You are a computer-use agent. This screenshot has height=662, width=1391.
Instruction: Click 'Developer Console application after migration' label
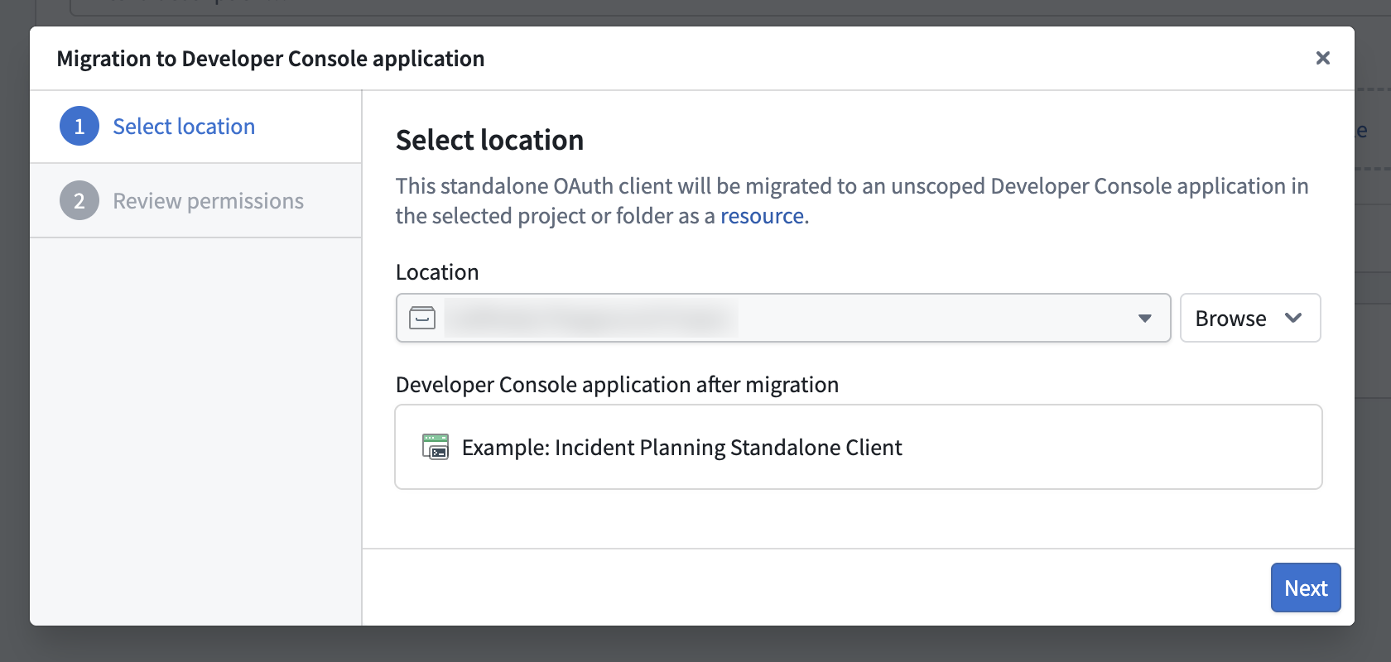point(617,385)
